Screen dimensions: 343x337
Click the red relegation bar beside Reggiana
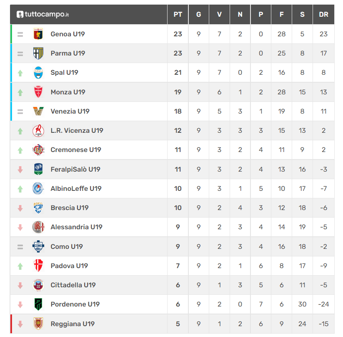pyautogui.click(x=11, y=324)
